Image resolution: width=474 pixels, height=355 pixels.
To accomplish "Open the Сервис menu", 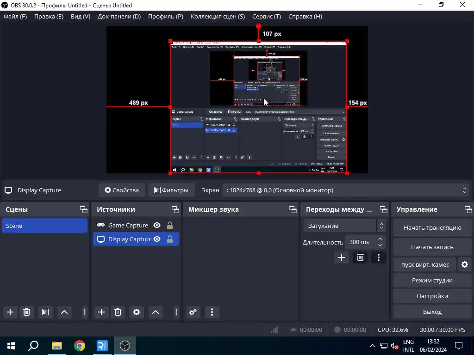I will pyautogui.click(x=267, y=17).
